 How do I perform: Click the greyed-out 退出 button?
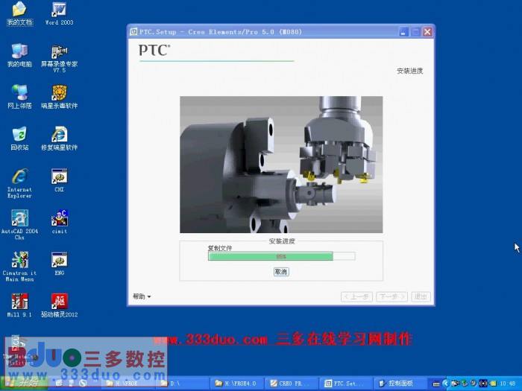(x=421, y=296)
